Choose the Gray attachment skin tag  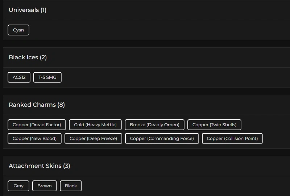(x=18, y=186)
